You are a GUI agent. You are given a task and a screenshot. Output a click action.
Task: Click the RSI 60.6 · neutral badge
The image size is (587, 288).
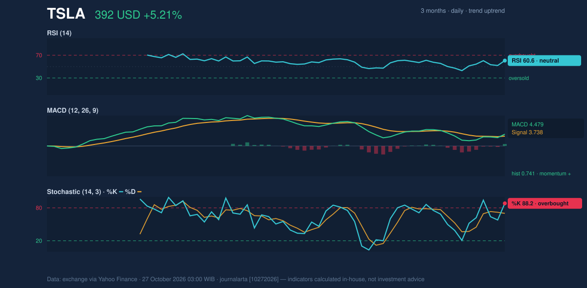[544, 61]
